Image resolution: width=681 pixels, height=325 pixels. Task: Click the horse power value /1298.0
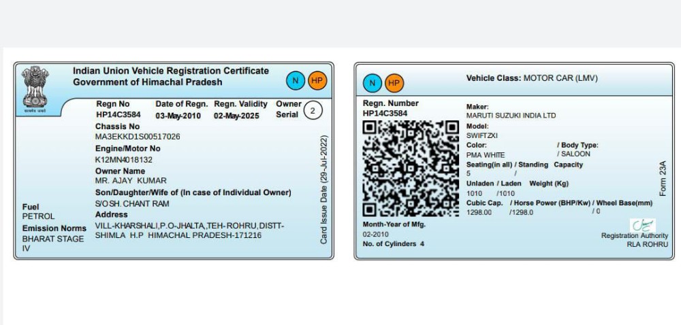click(521, 212)
